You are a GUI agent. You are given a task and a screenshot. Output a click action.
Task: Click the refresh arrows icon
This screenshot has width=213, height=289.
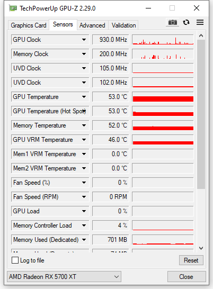coord(186,22)
